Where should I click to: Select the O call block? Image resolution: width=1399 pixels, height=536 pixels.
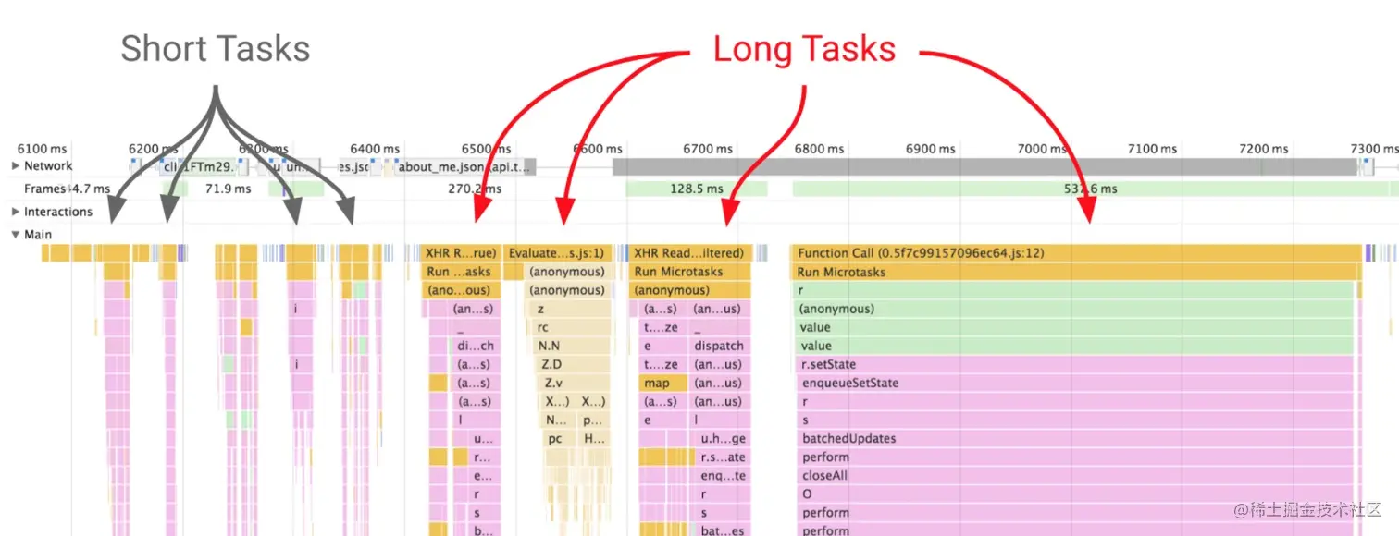point(1074,493)
